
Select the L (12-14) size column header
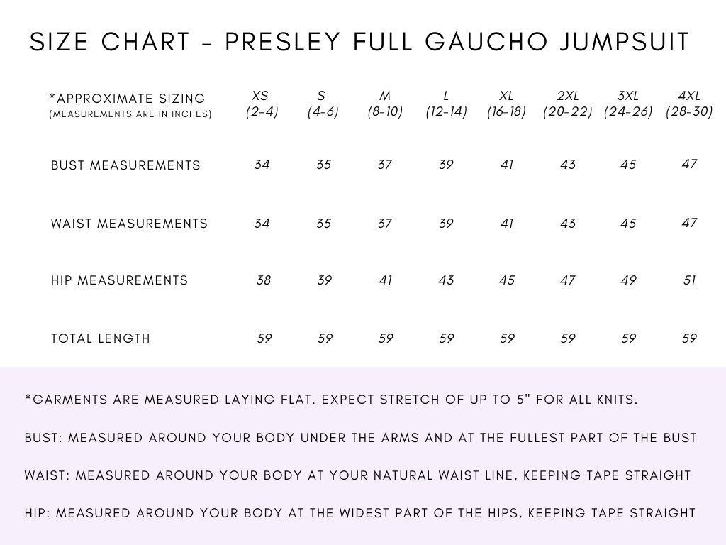pyautogui.click(x=447, y=104)
